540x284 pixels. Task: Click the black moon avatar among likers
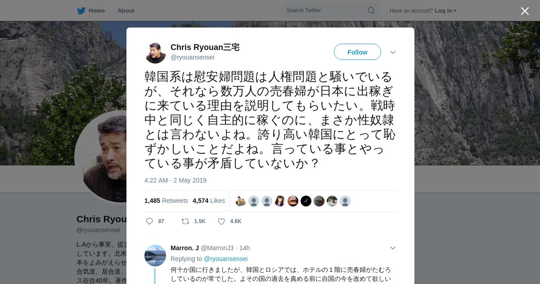pyautogui.click(x=306, y=201)
